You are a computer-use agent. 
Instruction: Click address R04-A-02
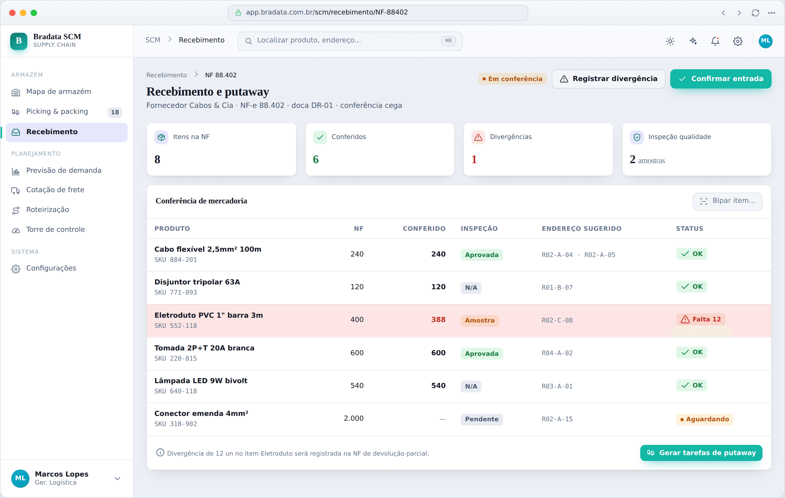(x=557, y=353)
